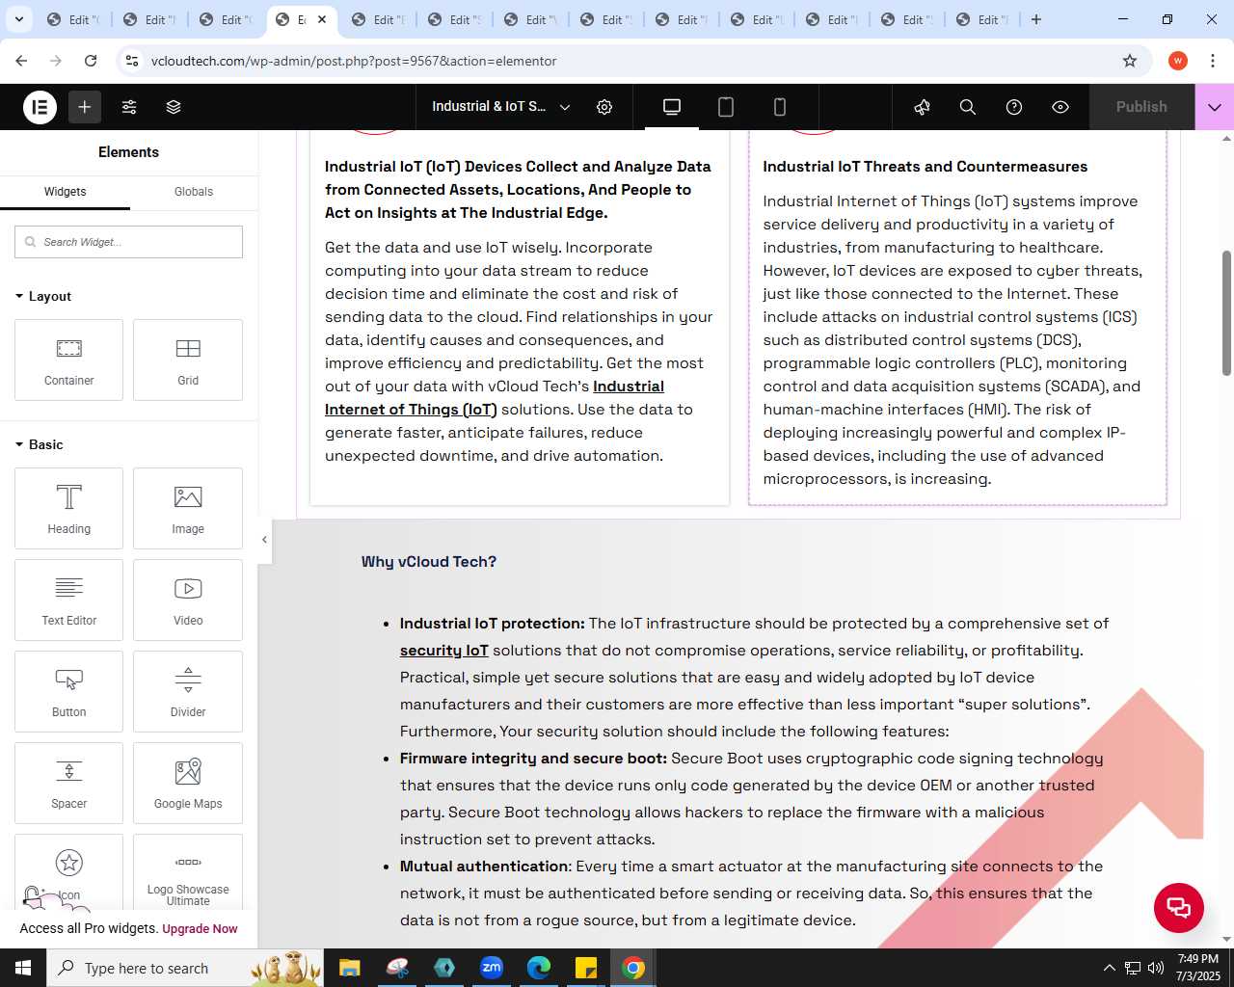Select the Divider widget
Image resolution: width=1234 pixels, height=987 pixels.
tap(188, 691)
